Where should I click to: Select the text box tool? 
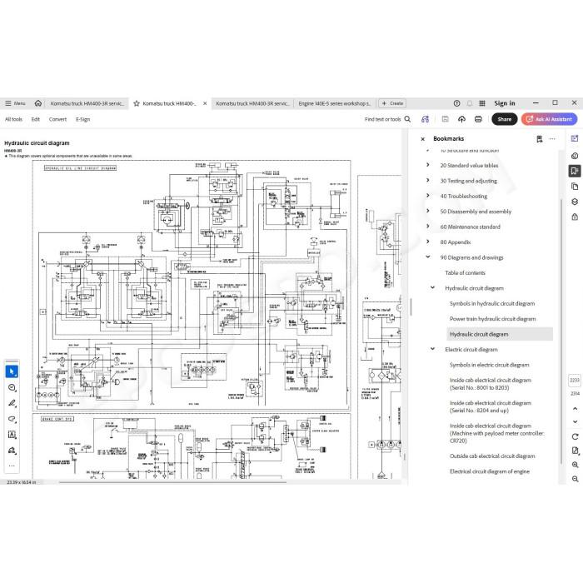coord(12,435)
